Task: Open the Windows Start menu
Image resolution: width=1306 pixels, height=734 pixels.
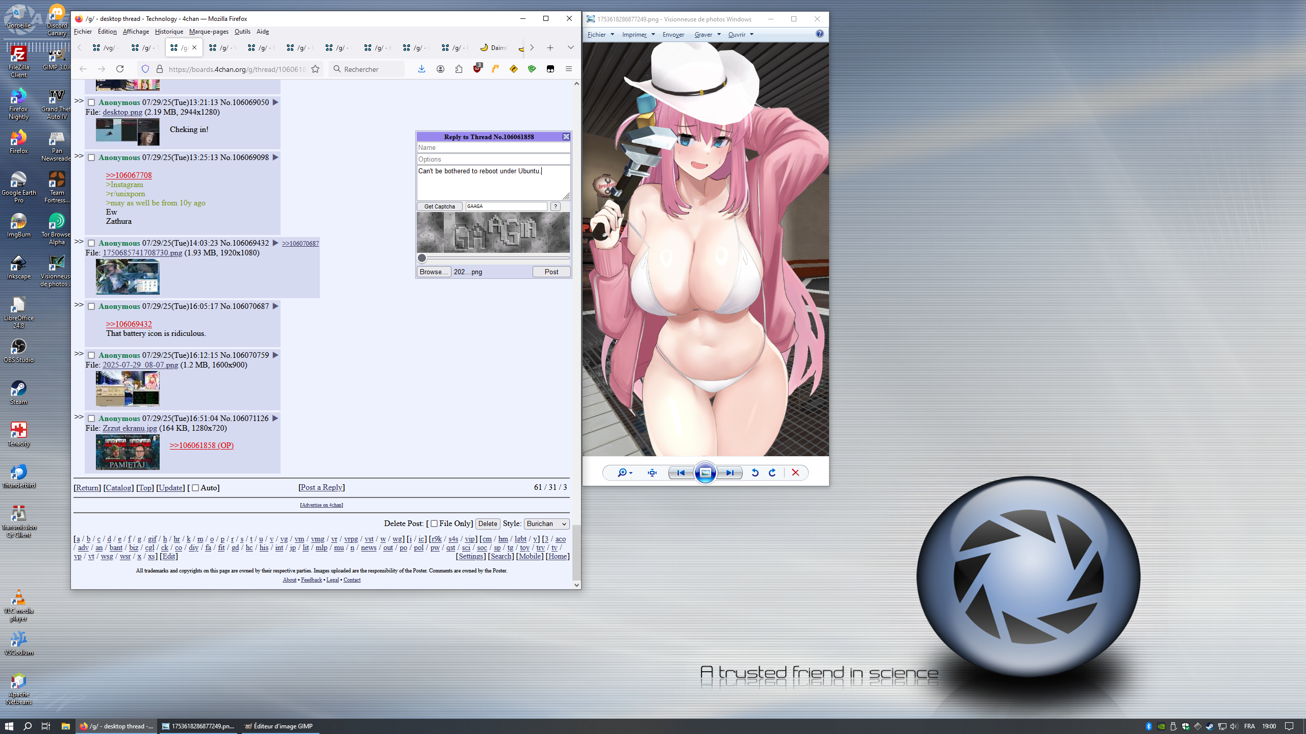Action: (x=9, y=726)
